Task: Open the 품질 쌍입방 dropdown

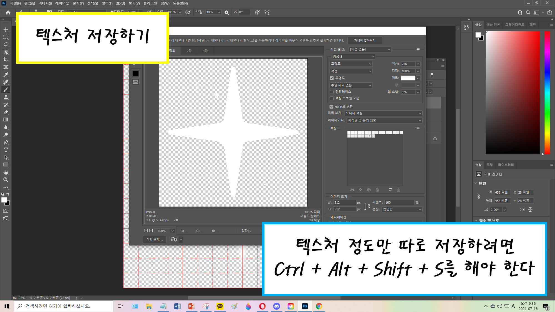Action: click(402, 209)
